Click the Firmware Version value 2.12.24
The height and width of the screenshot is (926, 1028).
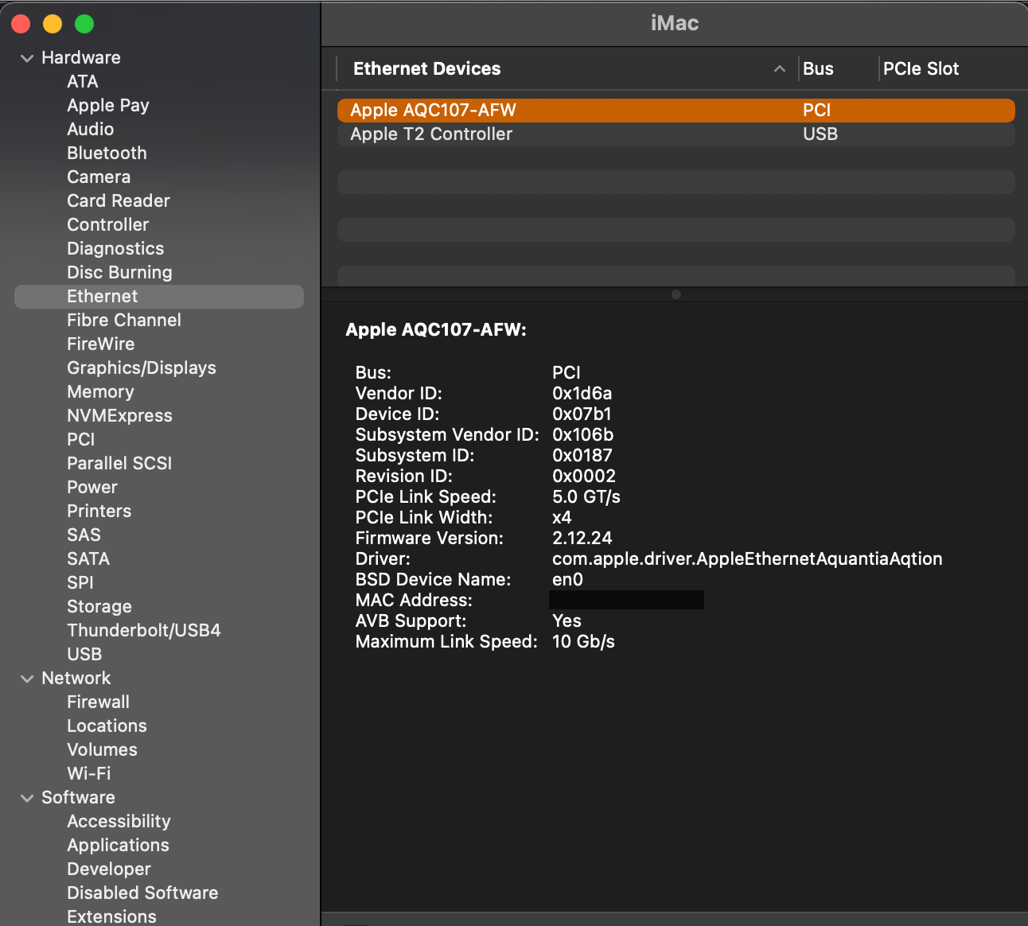582,539
